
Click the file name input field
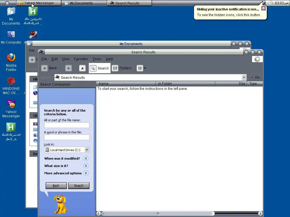tap(67, 125)
